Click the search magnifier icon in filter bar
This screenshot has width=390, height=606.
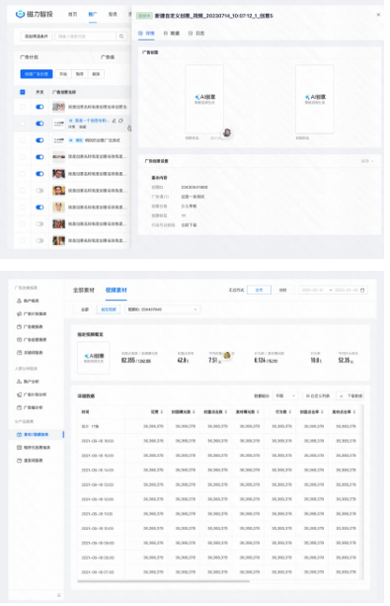coord(121,37)
